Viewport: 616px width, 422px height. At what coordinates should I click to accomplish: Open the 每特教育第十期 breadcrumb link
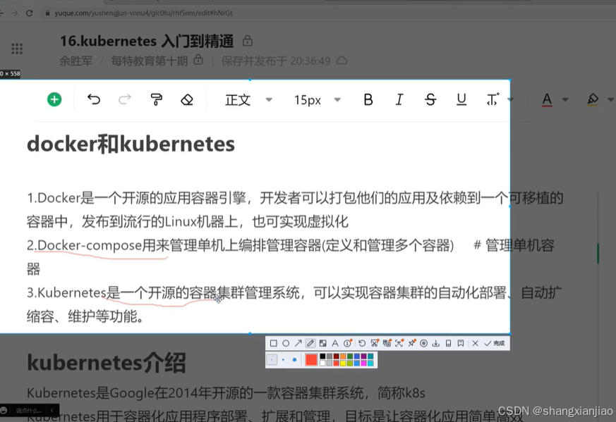click(x=150, y=61)
